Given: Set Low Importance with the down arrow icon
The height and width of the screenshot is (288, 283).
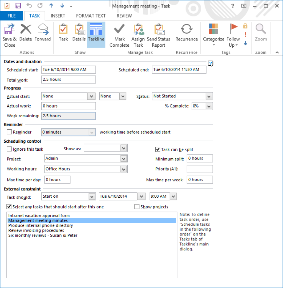Looking at the screenshot, I should 246,43.
